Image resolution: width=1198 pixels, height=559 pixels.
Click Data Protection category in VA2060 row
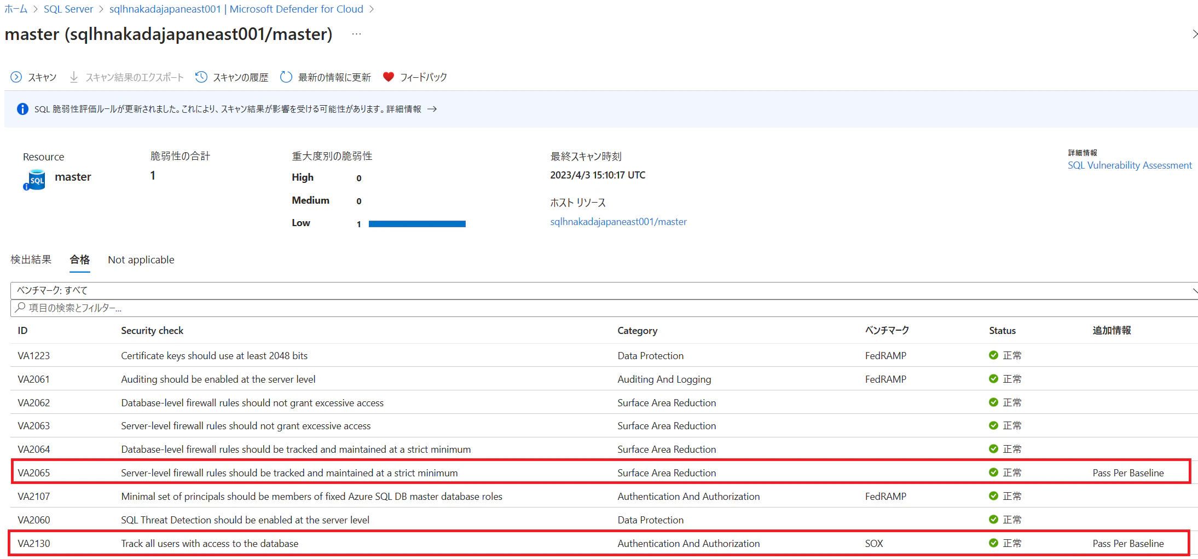[651, 520]
